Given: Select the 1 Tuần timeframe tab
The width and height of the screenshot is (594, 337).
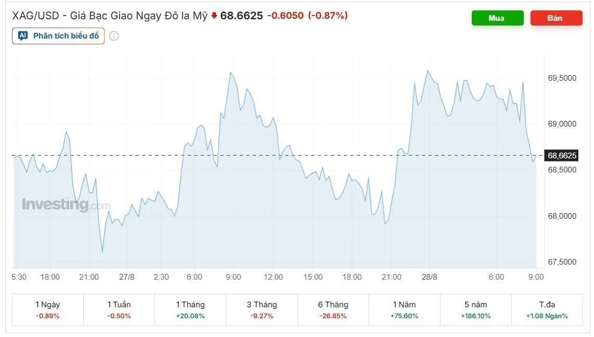Looking at the screenshot, I should click(119, 310).
